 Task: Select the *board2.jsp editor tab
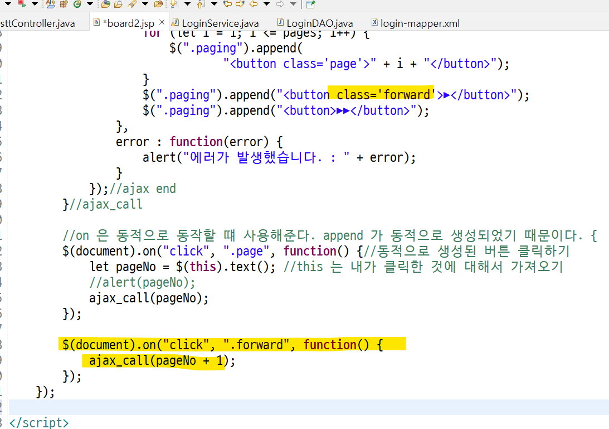pyautogui.click(x=128, y=23)
